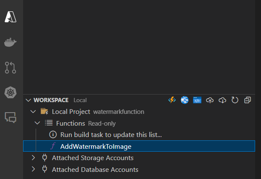
Task: Open the Kubernetes view in activity bar
Action: point(10,92)
